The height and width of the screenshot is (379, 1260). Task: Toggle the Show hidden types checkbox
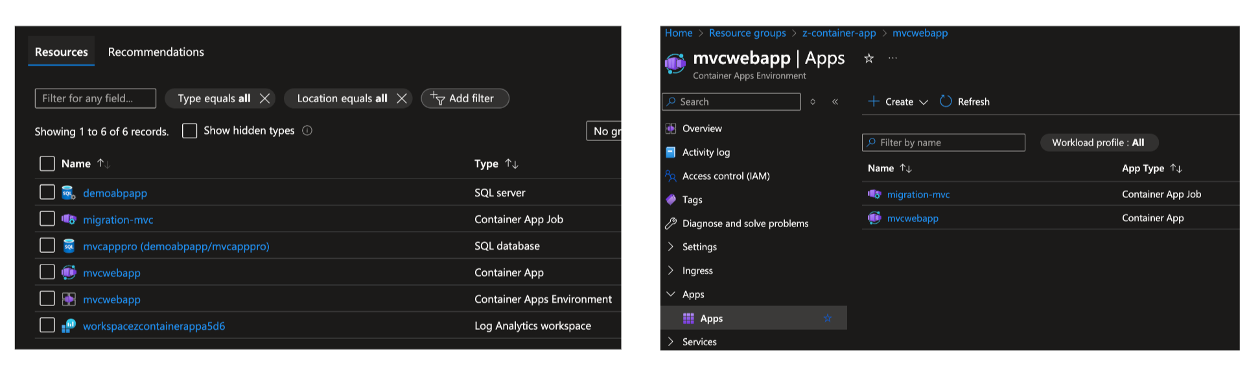click(190, 131)
